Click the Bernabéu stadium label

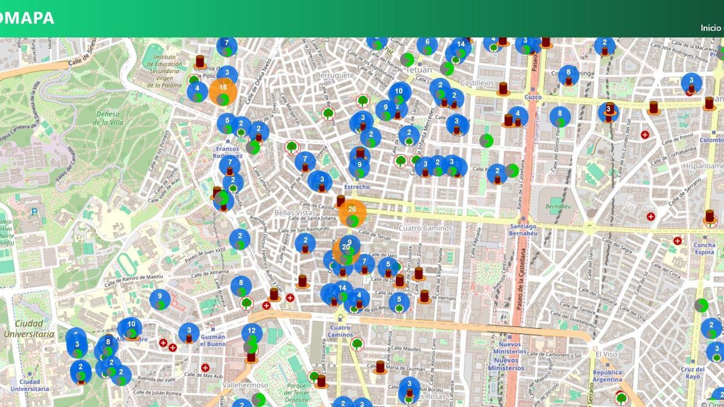[x=557, y=206]
